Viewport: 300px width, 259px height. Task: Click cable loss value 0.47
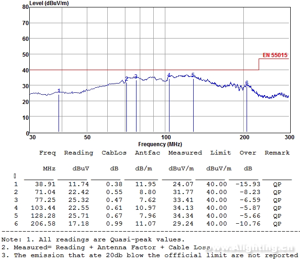tap(114, 200)
